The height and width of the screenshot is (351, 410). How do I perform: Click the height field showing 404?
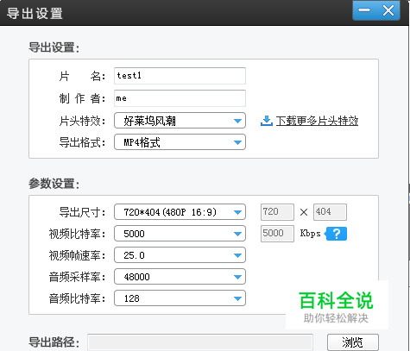point(330,212)
